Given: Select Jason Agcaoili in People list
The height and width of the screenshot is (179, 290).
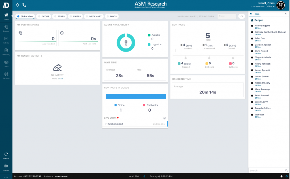Looking at the screenshot, I should (262, 70).
